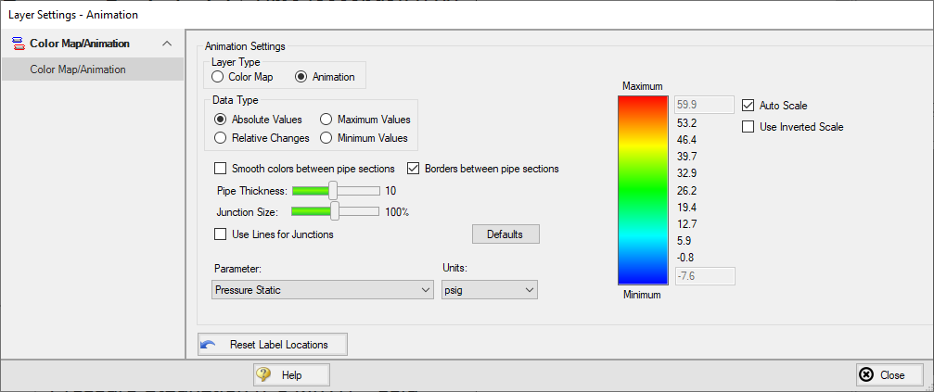934x392 pixels.
Task: Open the Parameter dropdown showing Pressure Static
Action: click(323, 290)
